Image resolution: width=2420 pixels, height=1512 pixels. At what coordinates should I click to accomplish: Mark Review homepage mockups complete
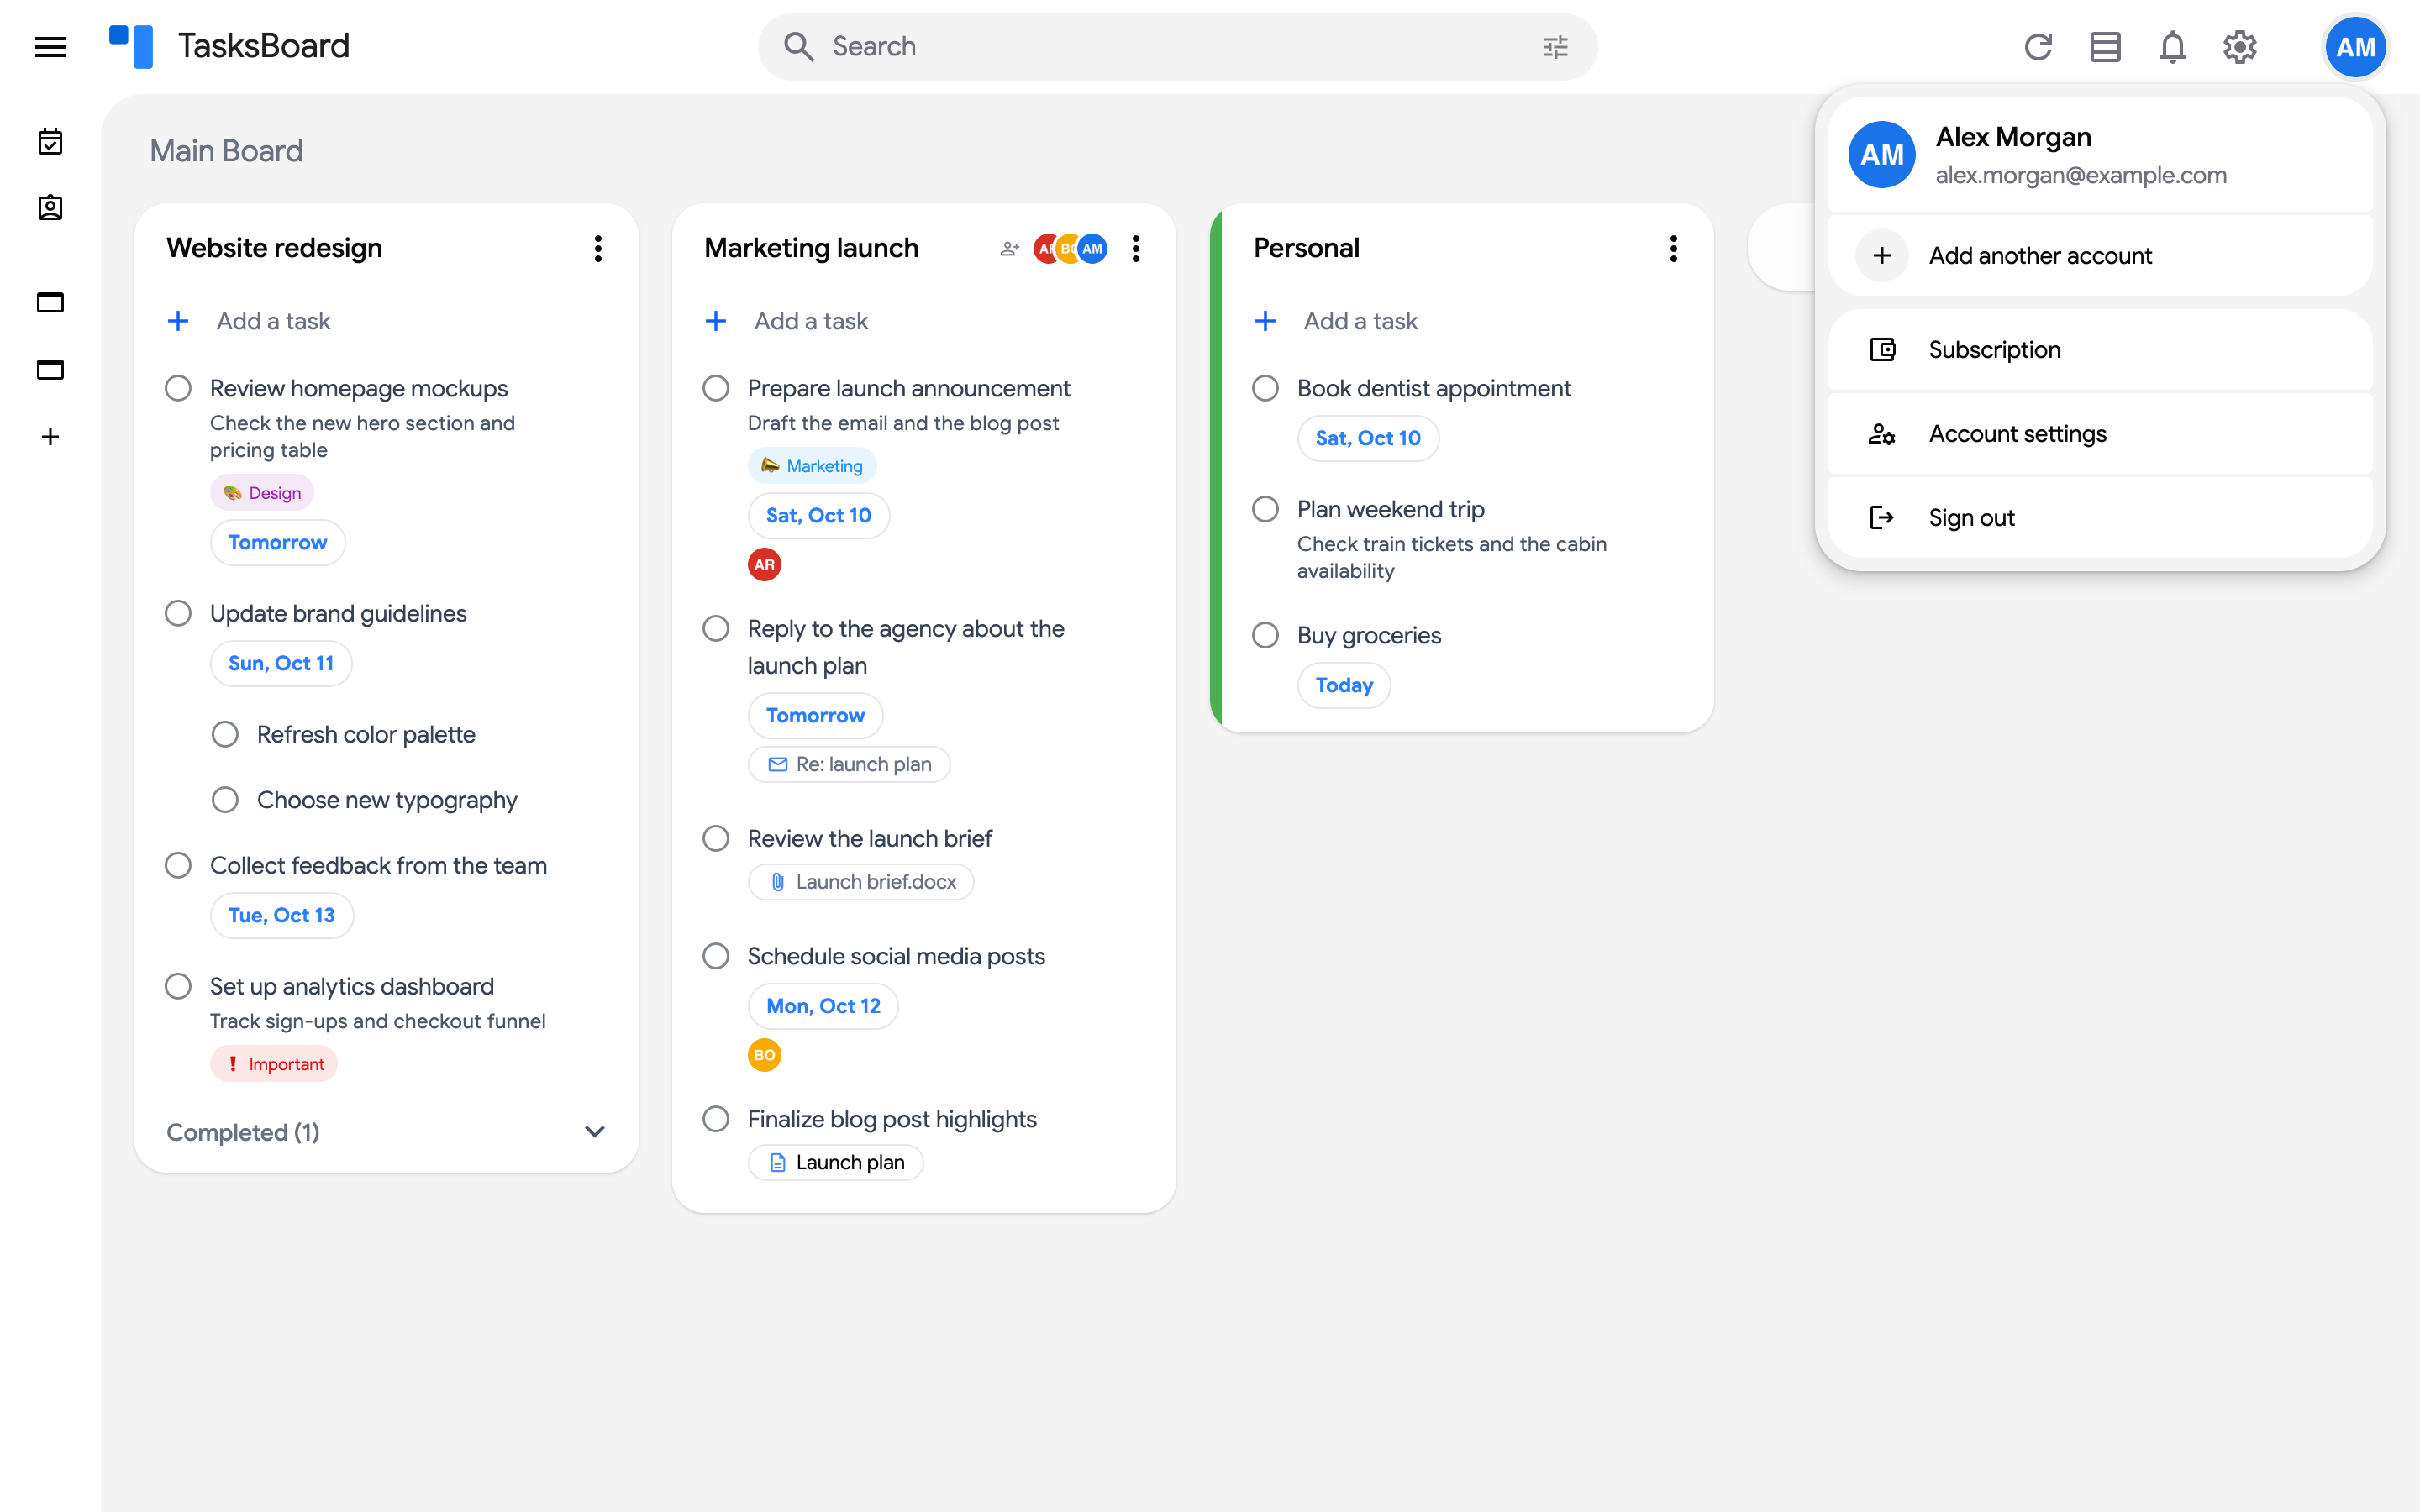[x=178, y=388]
